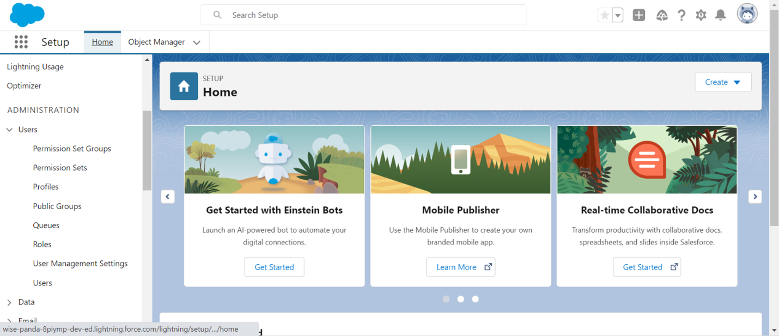779x336 pixels.
Task: Open the App Launcher grid icon
Action: (21, 42)
